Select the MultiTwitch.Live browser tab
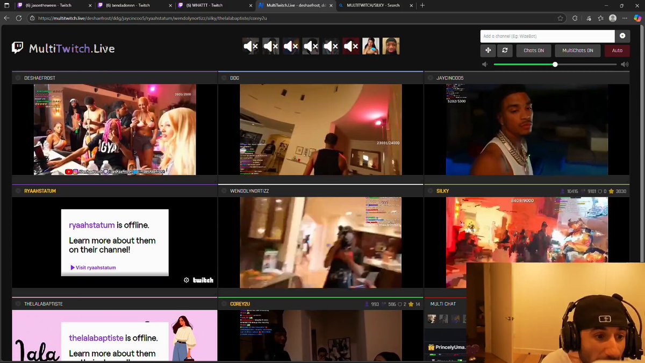The image size is (645, 363). pos(295,5)
